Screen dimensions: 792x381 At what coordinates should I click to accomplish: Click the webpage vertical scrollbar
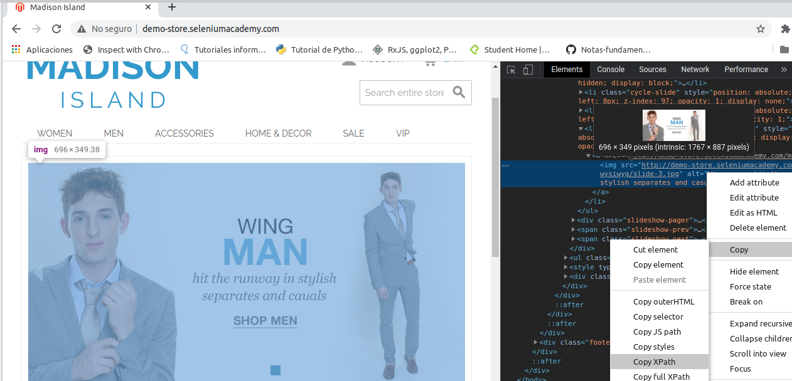(x=495, y=179)
